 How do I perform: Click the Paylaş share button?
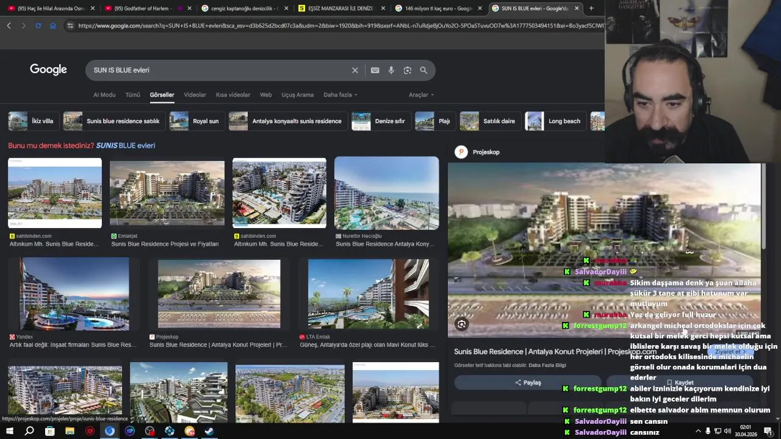pos(528,383)
